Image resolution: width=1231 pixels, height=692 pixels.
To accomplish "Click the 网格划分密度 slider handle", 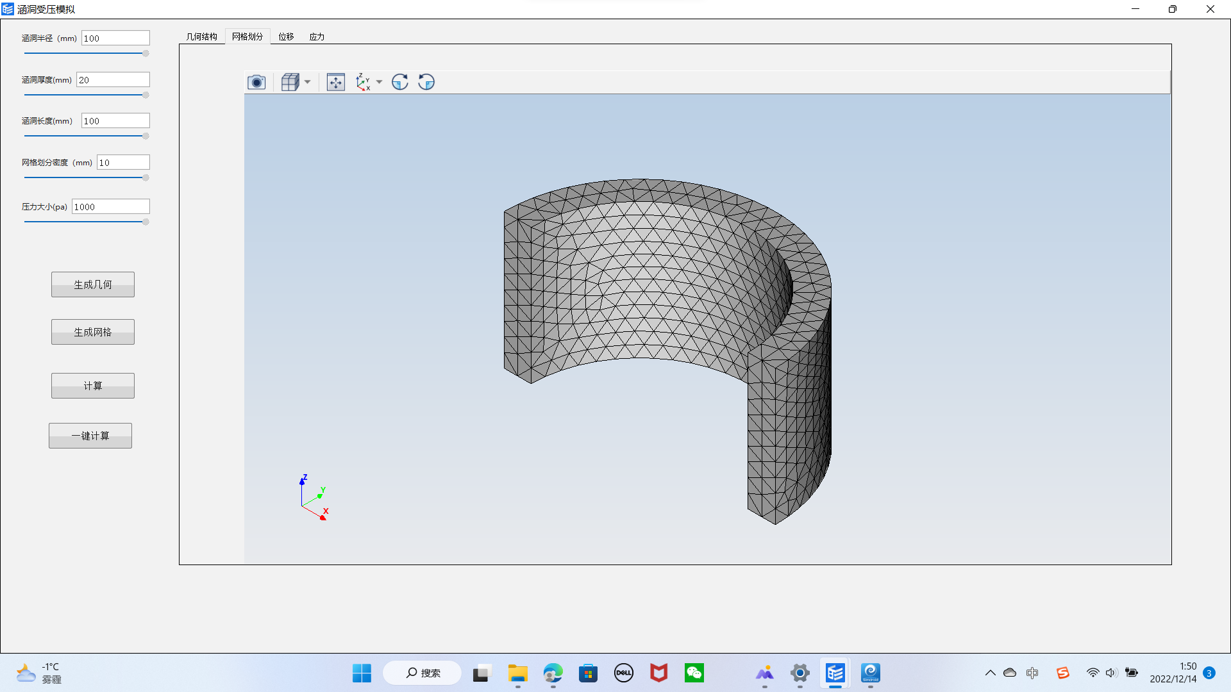I will coord(146,177).
